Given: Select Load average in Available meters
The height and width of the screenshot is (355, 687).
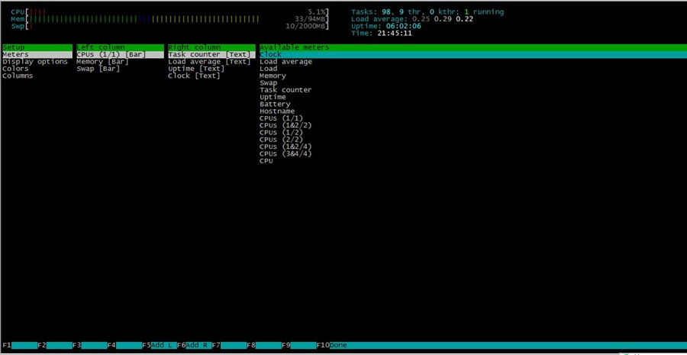Looking at the screenshot, I should click(285, 62).
